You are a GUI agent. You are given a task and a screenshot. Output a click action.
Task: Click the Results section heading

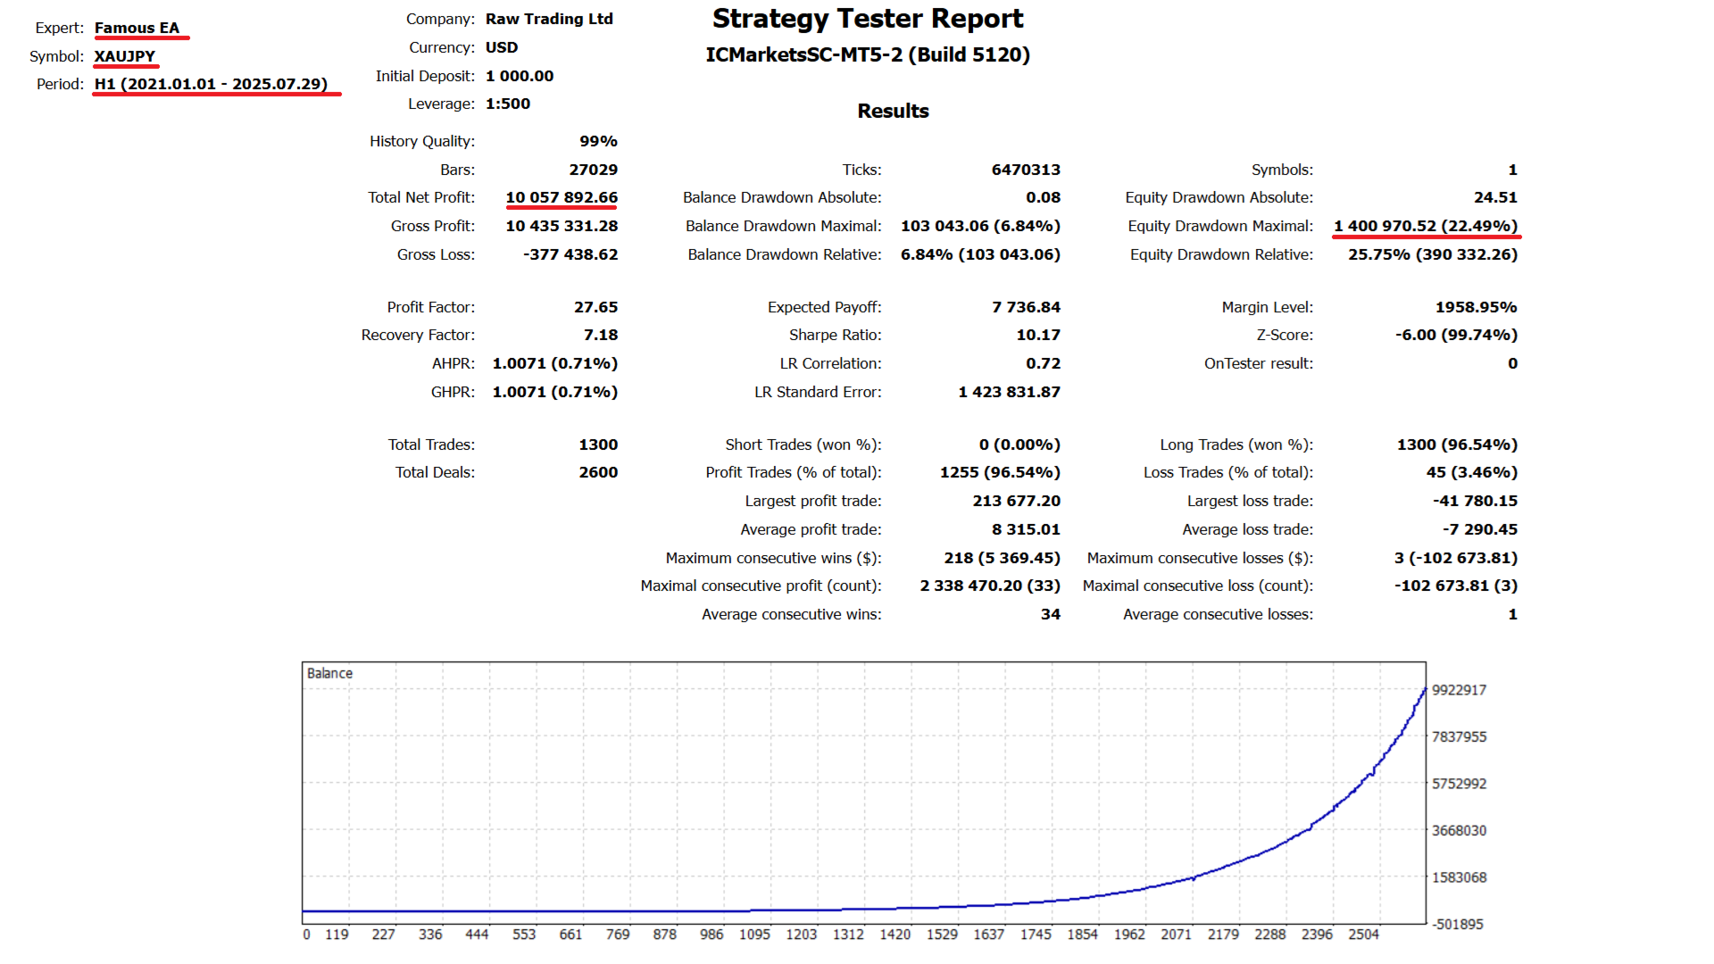893,111
